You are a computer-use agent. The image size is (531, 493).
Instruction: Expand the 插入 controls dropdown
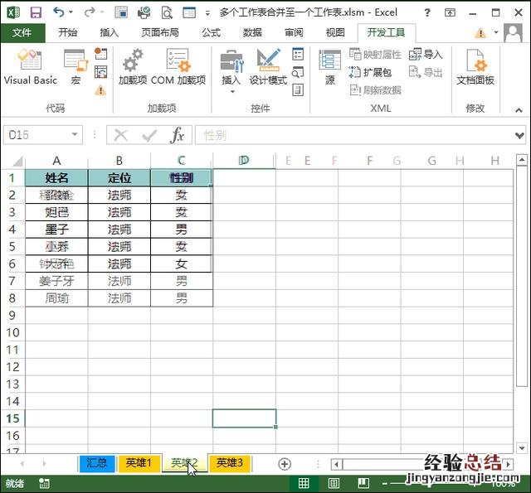[231, 90]
